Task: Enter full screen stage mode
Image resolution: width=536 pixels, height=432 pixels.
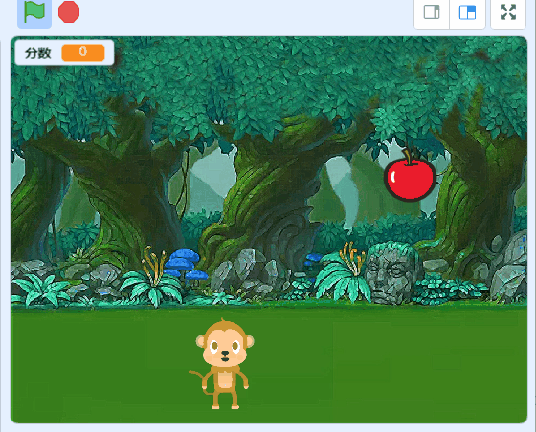Action: (x=508, y=12)
